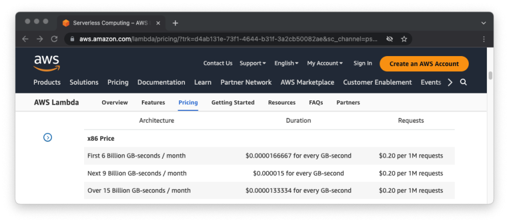Switch to the Features tab

click(x=153, y=103)
